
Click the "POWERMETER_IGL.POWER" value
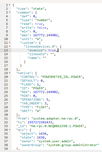coord(62,77)
